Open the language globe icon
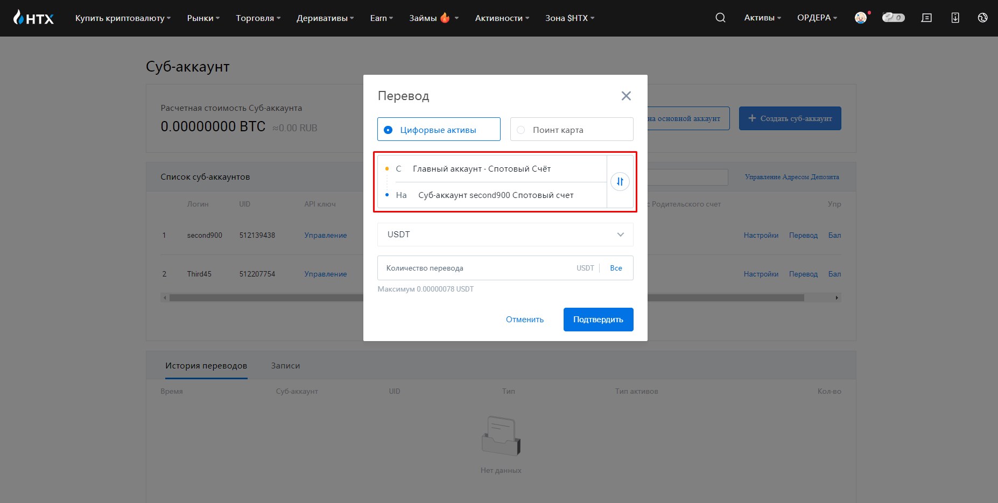Viewport: 998px width, 503px height. click(x=982, y=18)
